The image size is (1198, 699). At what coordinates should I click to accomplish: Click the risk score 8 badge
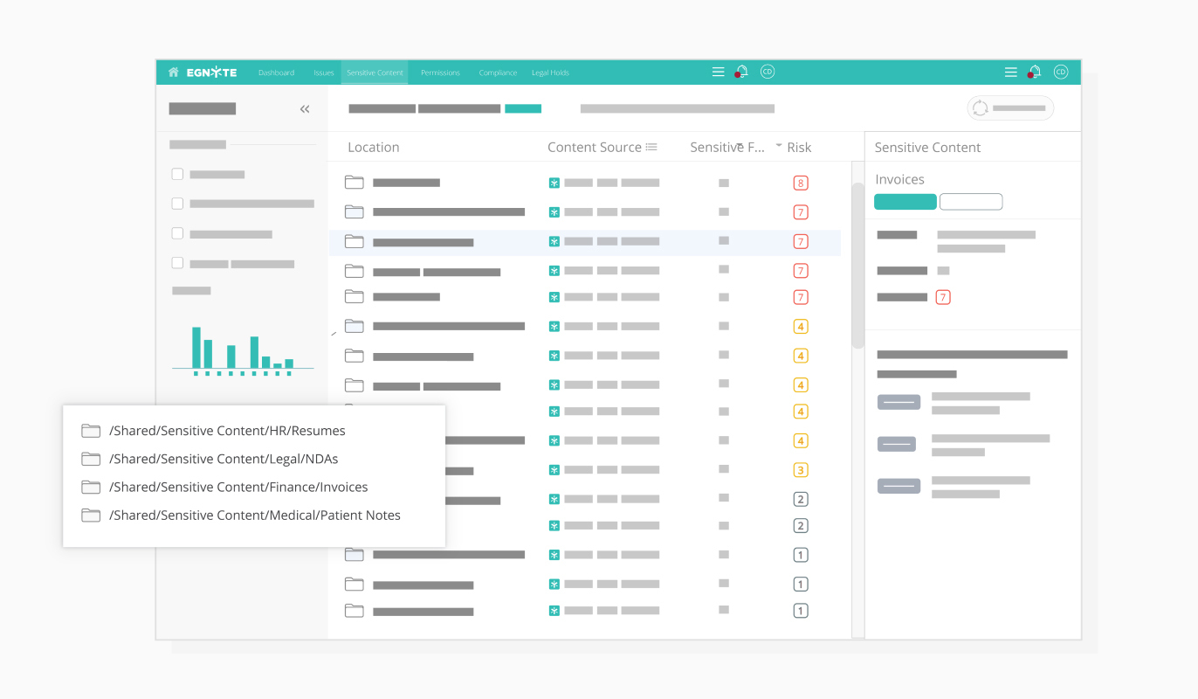[x=800, y=183]
